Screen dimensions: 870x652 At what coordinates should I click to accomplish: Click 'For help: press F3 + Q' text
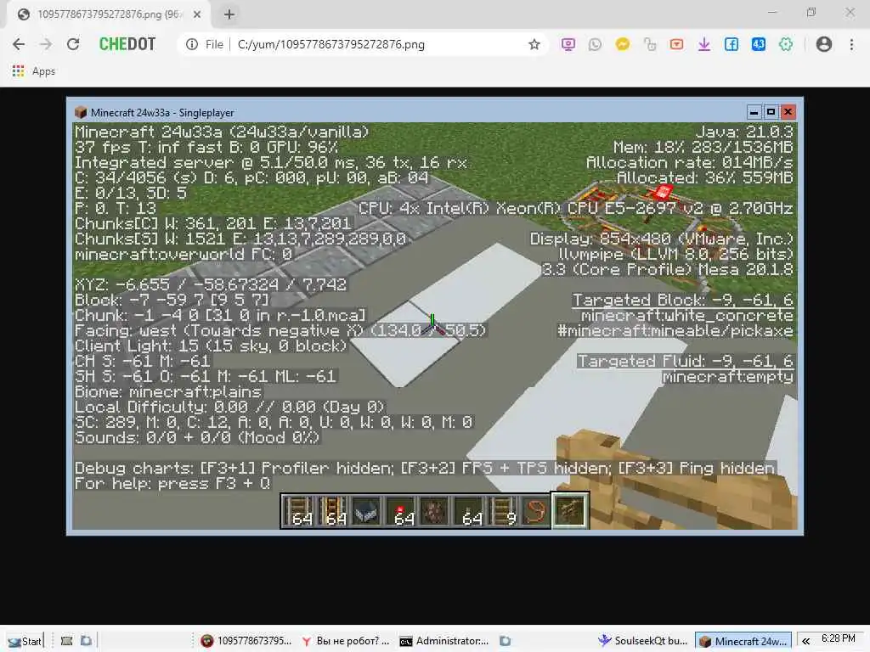[172, 483]
